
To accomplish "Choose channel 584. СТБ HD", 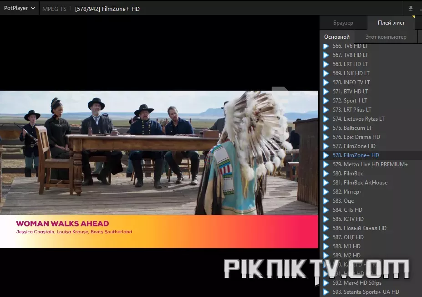I will (347, 210).
